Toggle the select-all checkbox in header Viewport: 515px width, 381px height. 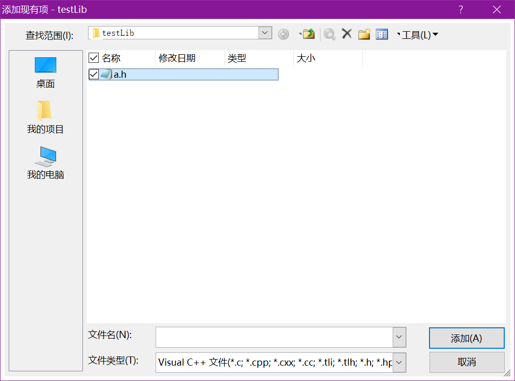[x=94, y=58]
